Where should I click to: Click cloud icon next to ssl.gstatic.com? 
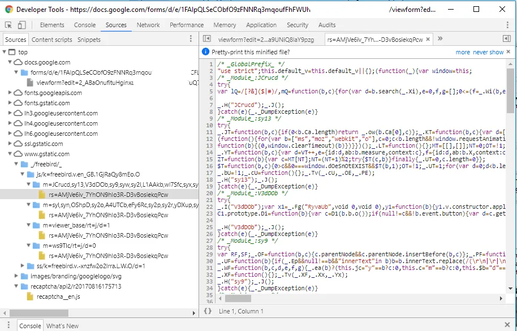click(x=18, y=144)
